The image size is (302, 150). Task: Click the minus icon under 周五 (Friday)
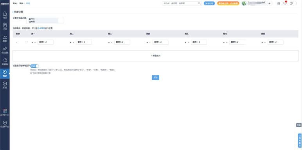(x=189, y=42)
